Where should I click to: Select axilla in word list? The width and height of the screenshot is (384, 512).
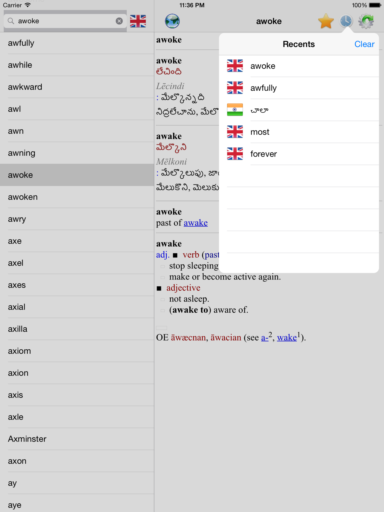coord(77,329)
